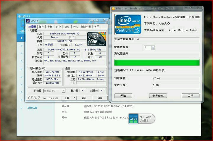Click the 代号 value Penryn
The height and width of the screenshot is (141, 213).
(54, 37)
